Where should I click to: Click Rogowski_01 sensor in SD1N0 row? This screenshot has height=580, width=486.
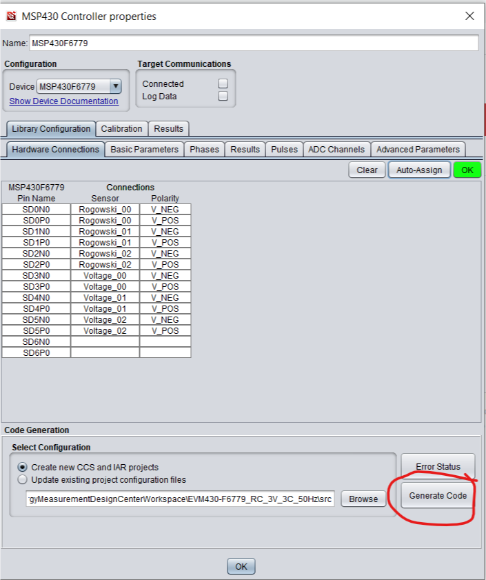[x=105, y=232]
